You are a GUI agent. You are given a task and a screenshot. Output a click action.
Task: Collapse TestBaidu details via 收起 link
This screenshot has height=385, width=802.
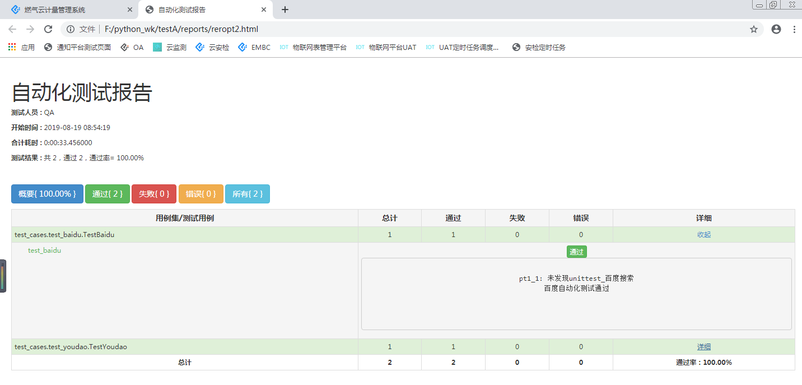point(703,234)
